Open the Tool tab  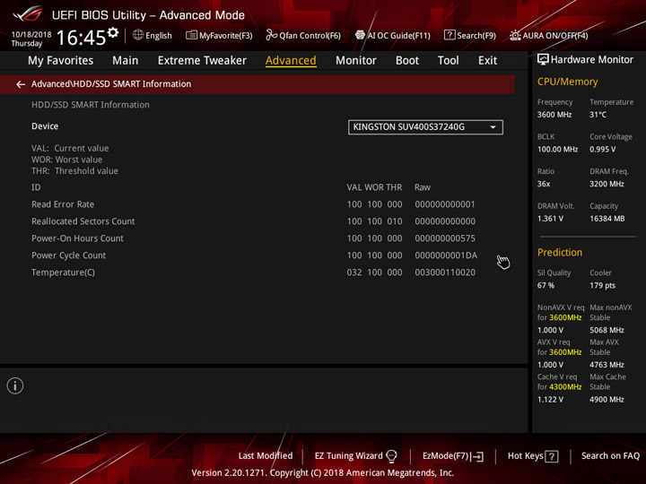(448, 61)
